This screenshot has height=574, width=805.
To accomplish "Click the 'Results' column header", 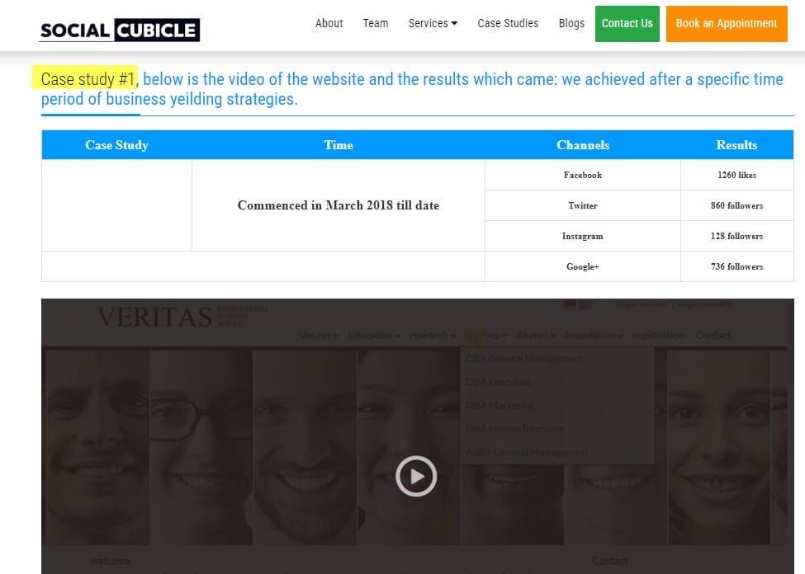I will pyautogui.click(x=736, y=145).
